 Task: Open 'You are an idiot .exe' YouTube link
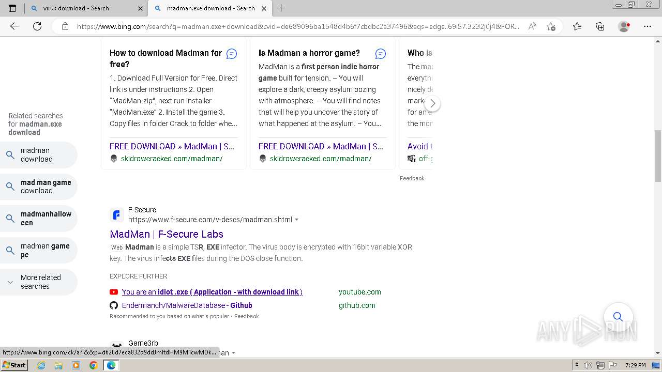212,292
